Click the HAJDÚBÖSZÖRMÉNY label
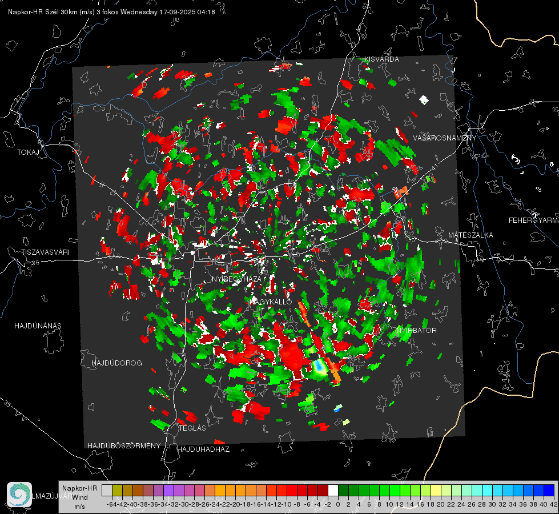The height and width of the screenshot is (514, 559). tap(124, 446)
